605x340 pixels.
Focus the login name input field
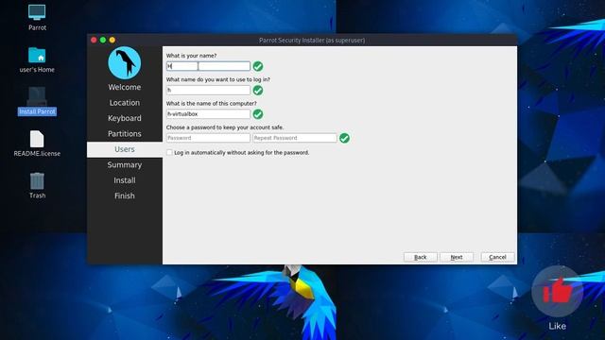pyautogui.click(x=208, y=91)
